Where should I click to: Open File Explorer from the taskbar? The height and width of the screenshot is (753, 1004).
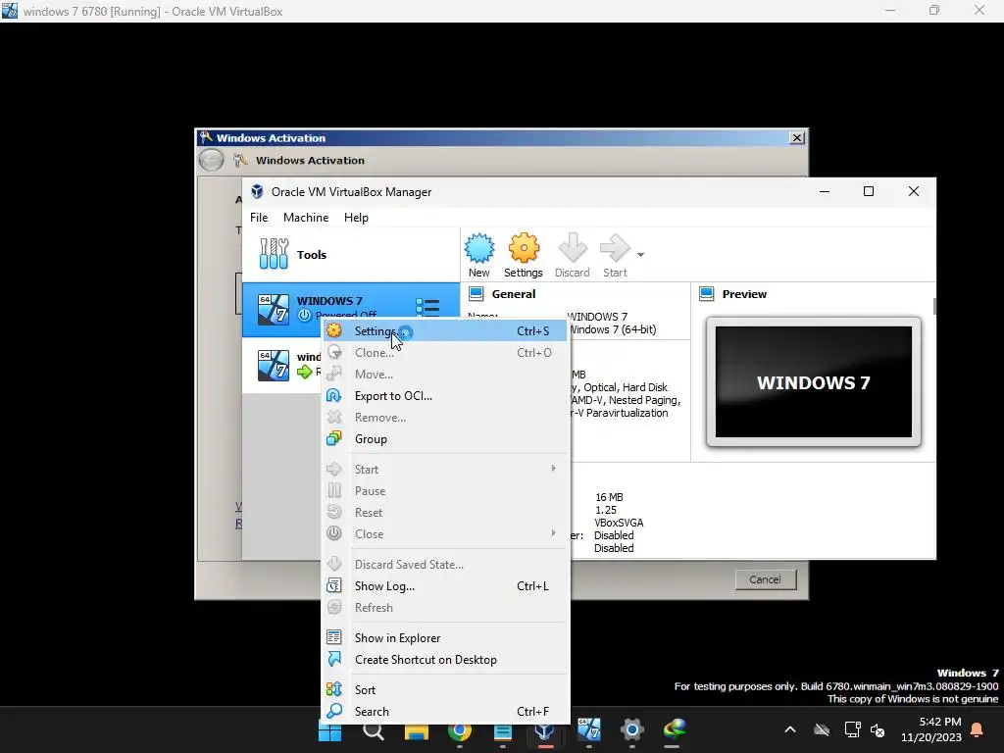point(416,730)
